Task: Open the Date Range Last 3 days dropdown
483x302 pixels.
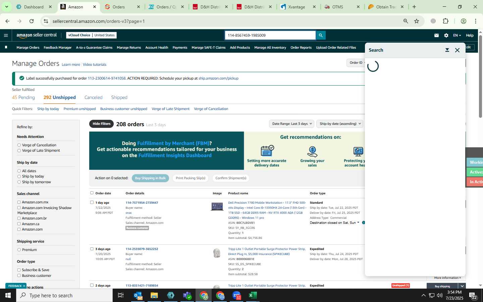Action: pyautogui.click(x=291, y=124)
